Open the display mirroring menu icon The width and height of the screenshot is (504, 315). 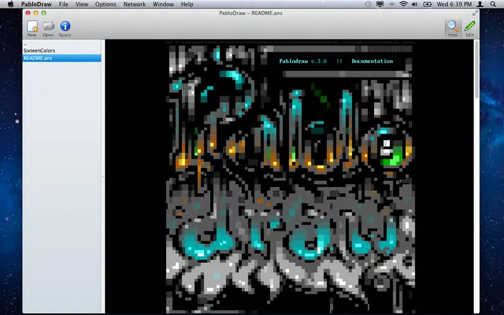[380, 4]
